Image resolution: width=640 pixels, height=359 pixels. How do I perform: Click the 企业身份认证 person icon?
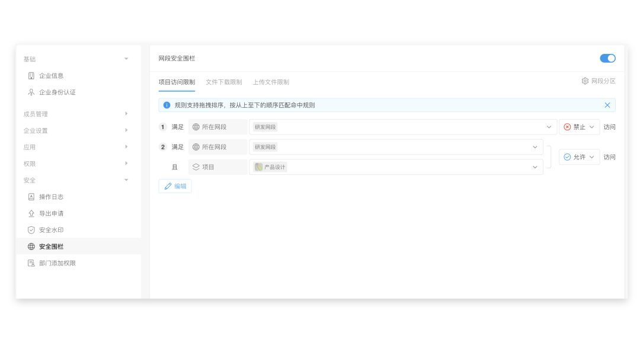pyautogui.click(x=31, y=92)
